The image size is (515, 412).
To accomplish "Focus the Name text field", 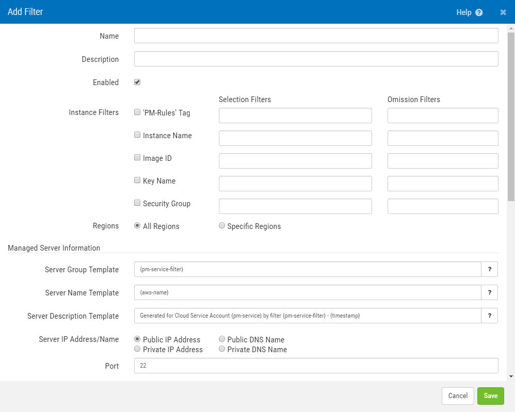I will coord(316,36).
